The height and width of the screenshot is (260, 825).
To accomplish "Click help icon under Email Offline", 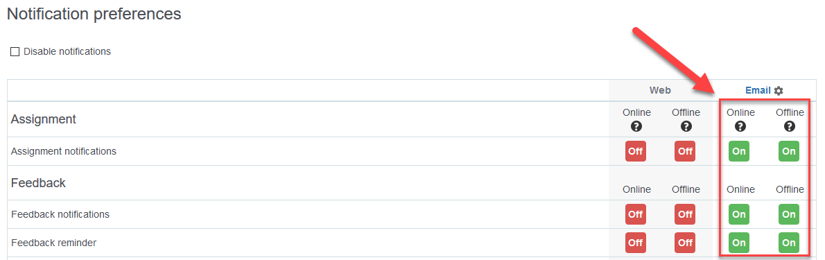I will [x=790, y=126].
